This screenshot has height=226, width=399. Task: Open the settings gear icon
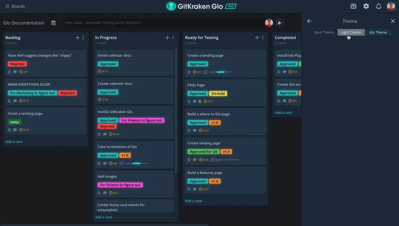click(366, 6)
